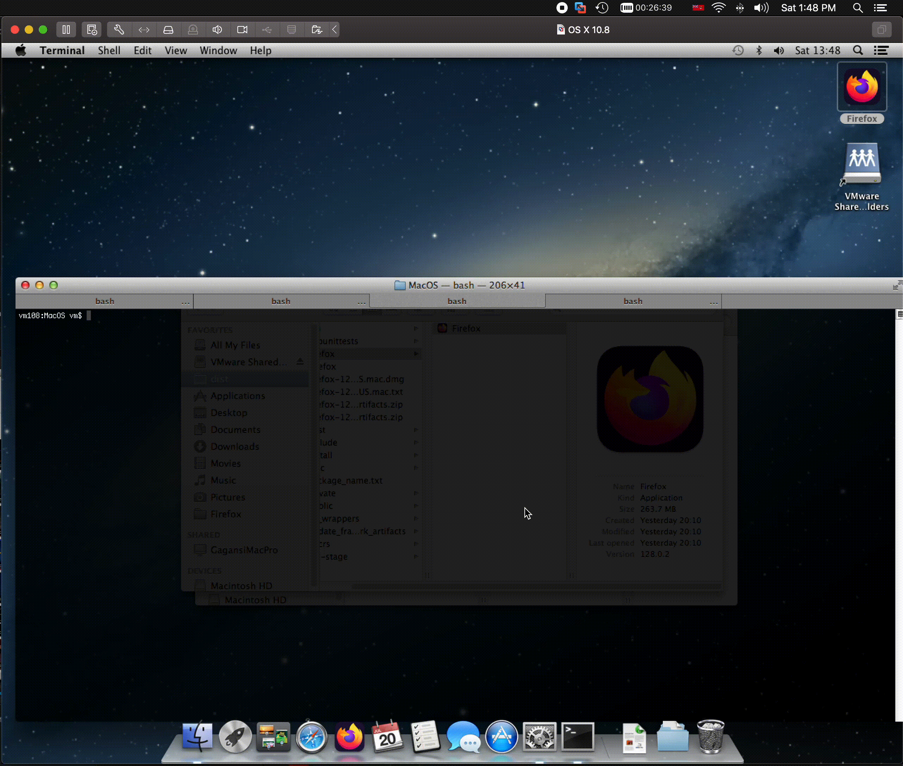This screenshot has height=766, width=903.
Task: Open the View menu
Action: [x=176, y=50]
